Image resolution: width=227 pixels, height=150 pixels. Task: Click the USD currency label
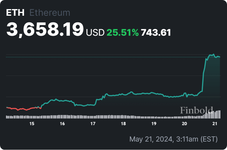click(x=95, y=32)
